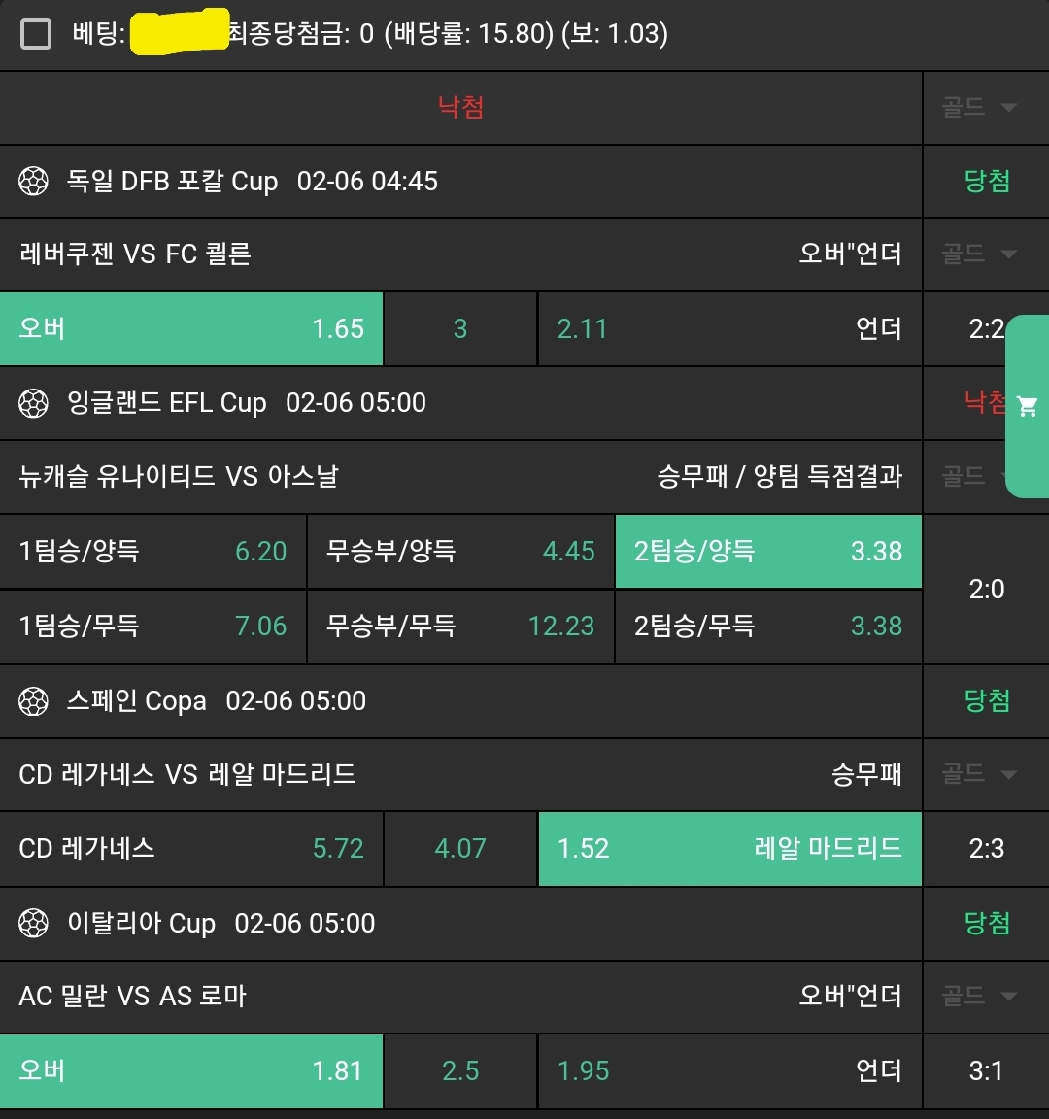This screenshot has height=1119, width=1049.
Task: Expand the 골드 dropdown next to 낙첨 header
Action: [978, 107]
